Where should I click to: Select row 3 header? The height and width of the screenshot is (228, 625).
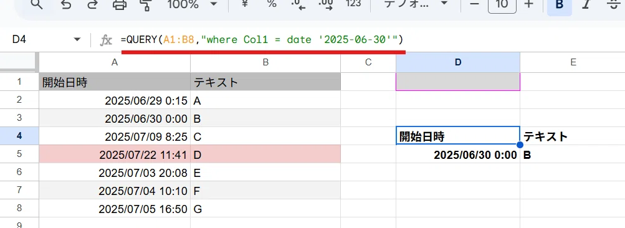click(19, 118)
